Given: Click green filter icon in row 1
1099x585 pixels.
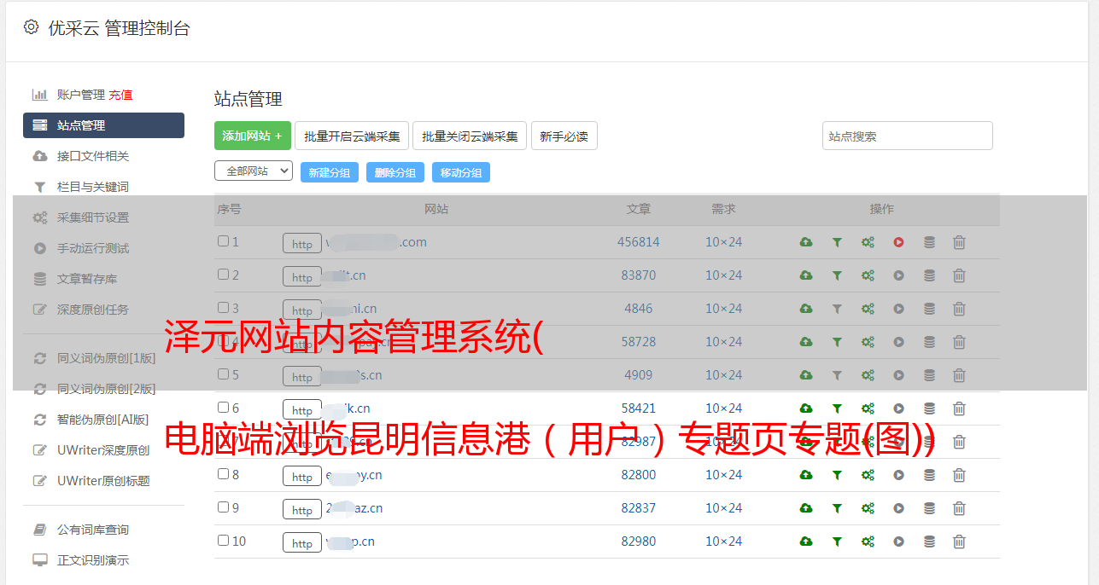Looking at the screenshot, I should (837, 242).
